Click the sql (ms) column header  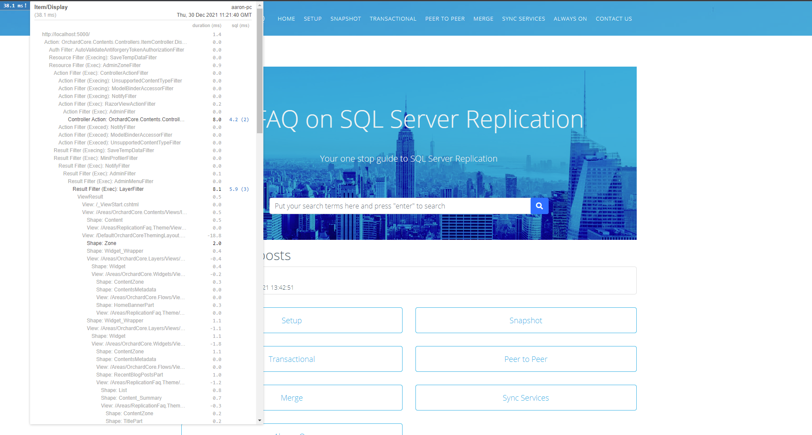240,26
